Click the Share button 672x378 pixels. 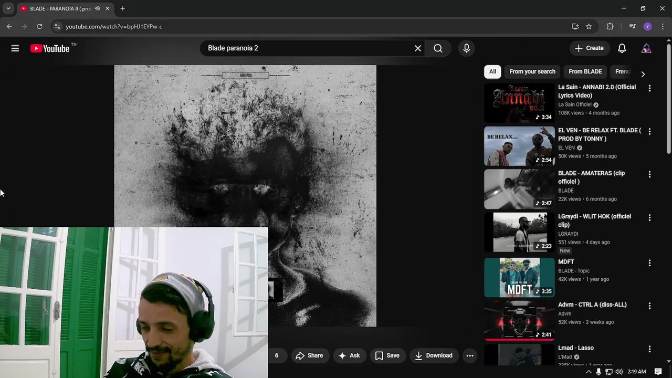(x=309, y=355)
